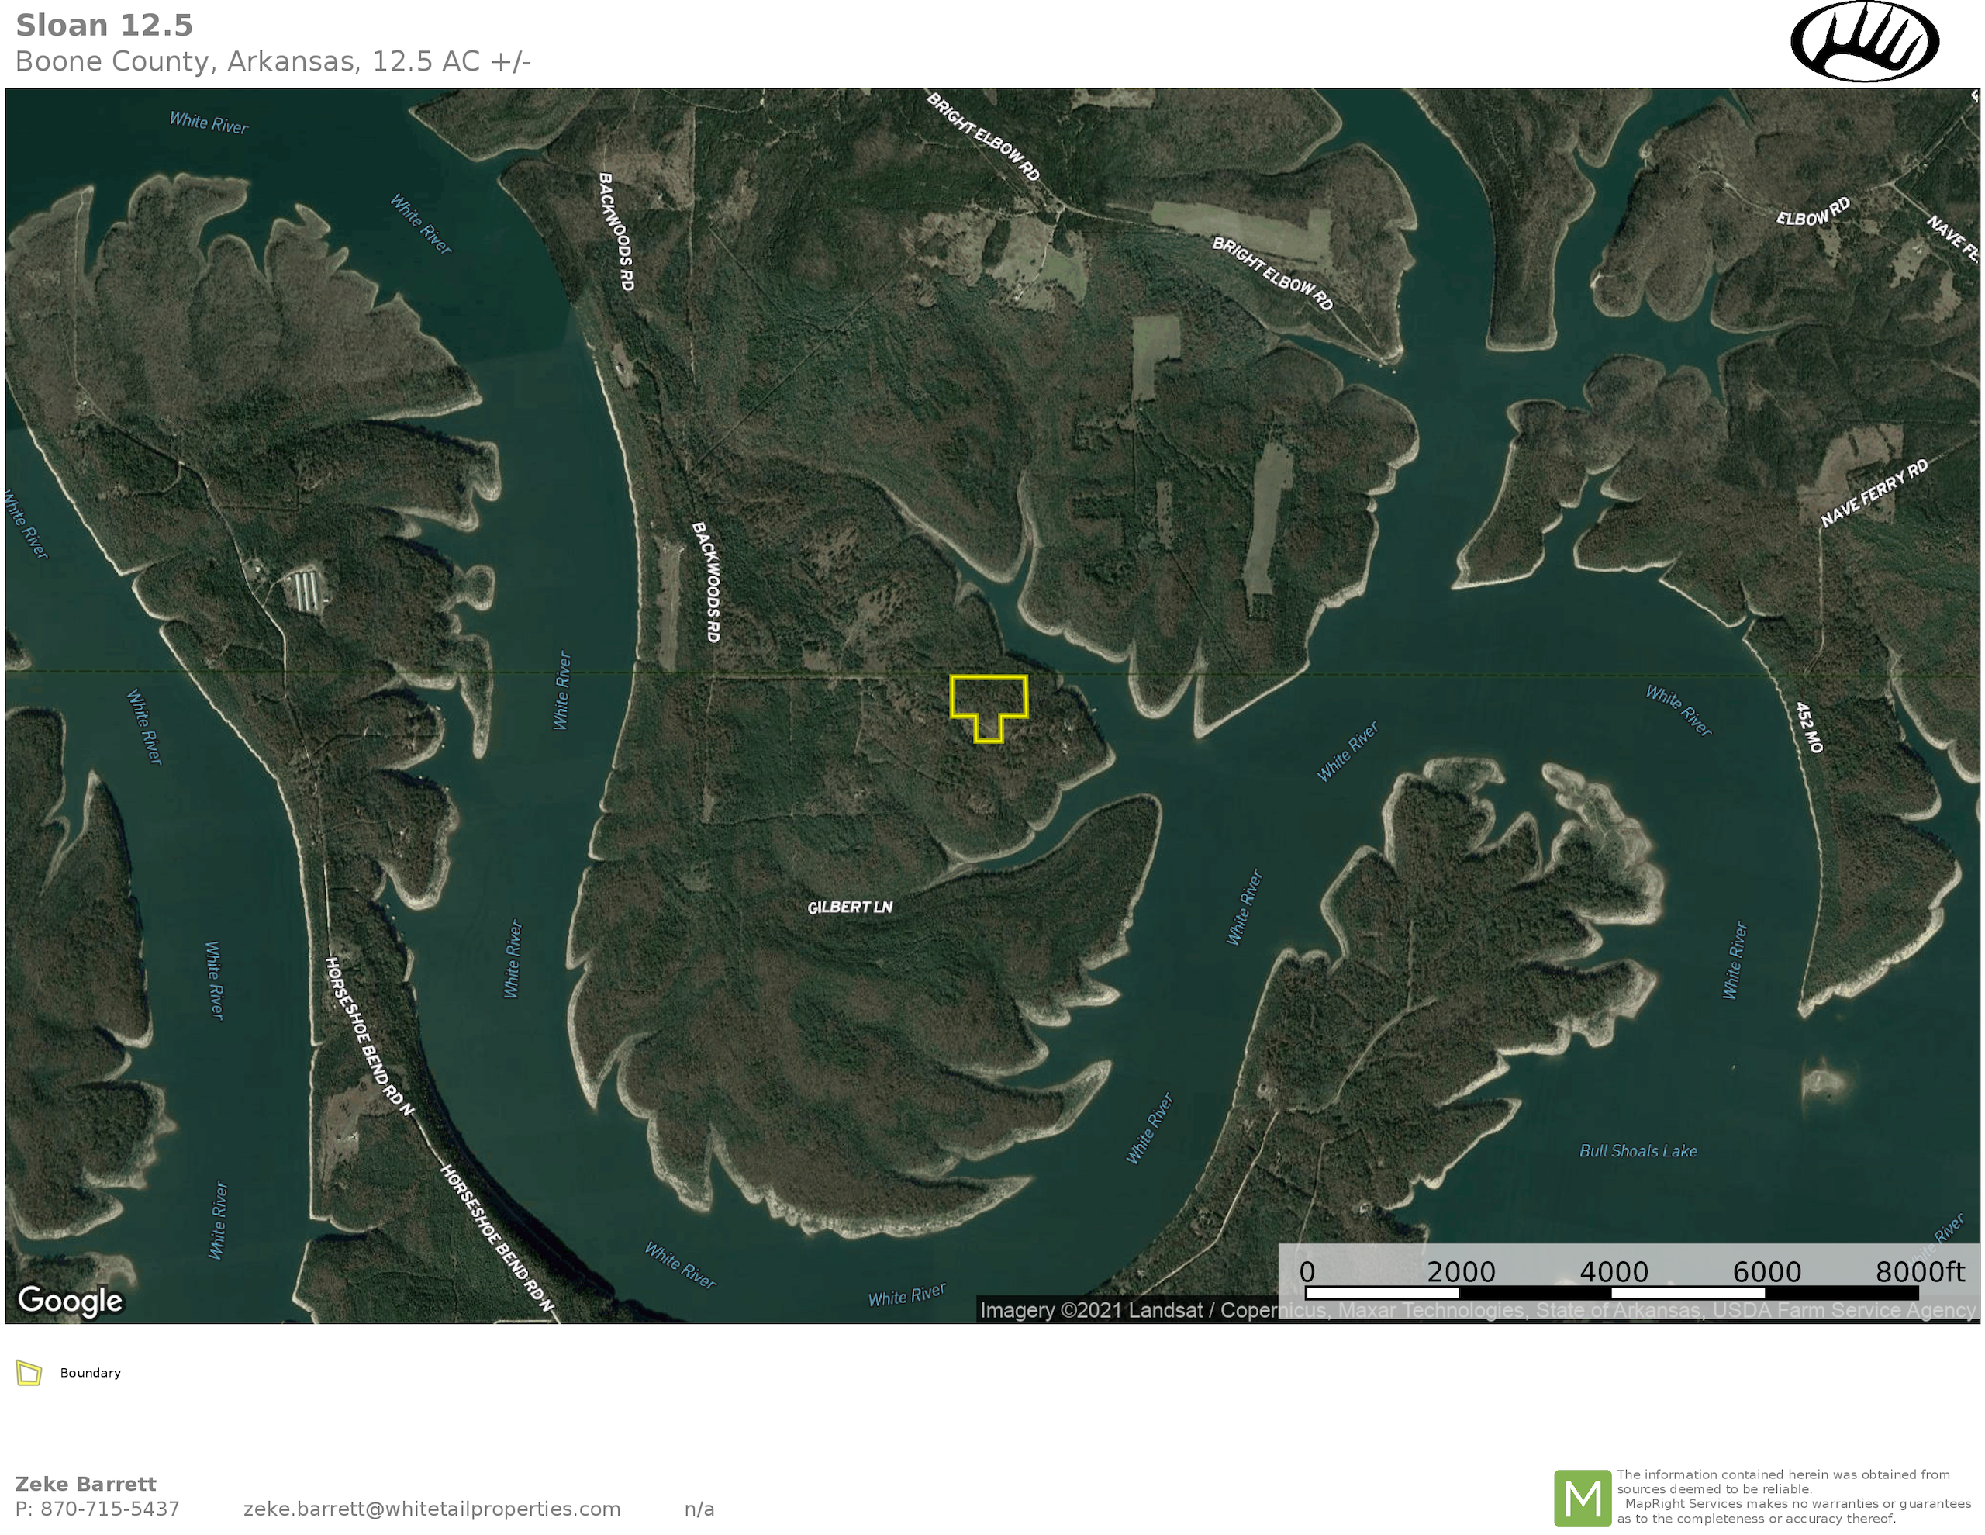Click the green MapRight M logo
This screenshot has height=1535, width=1985.
point(1583,1499)
